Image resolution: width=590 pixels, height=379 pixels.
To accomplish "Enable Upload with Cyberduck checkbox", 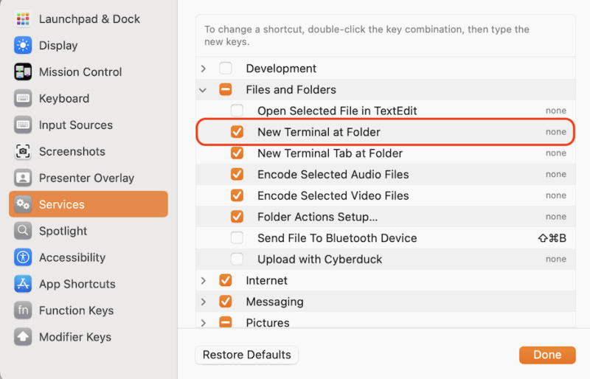I will pos(237,259).
